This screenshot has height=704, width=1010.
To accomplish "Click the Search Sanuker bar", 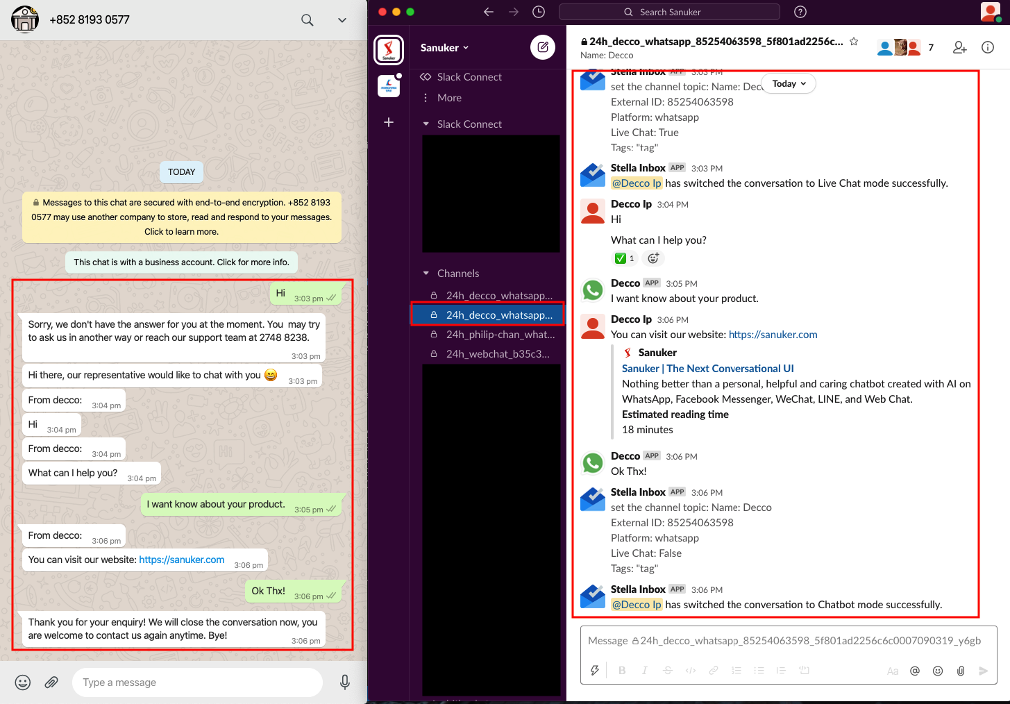I will pyautogui.click(x=669, y=12).
